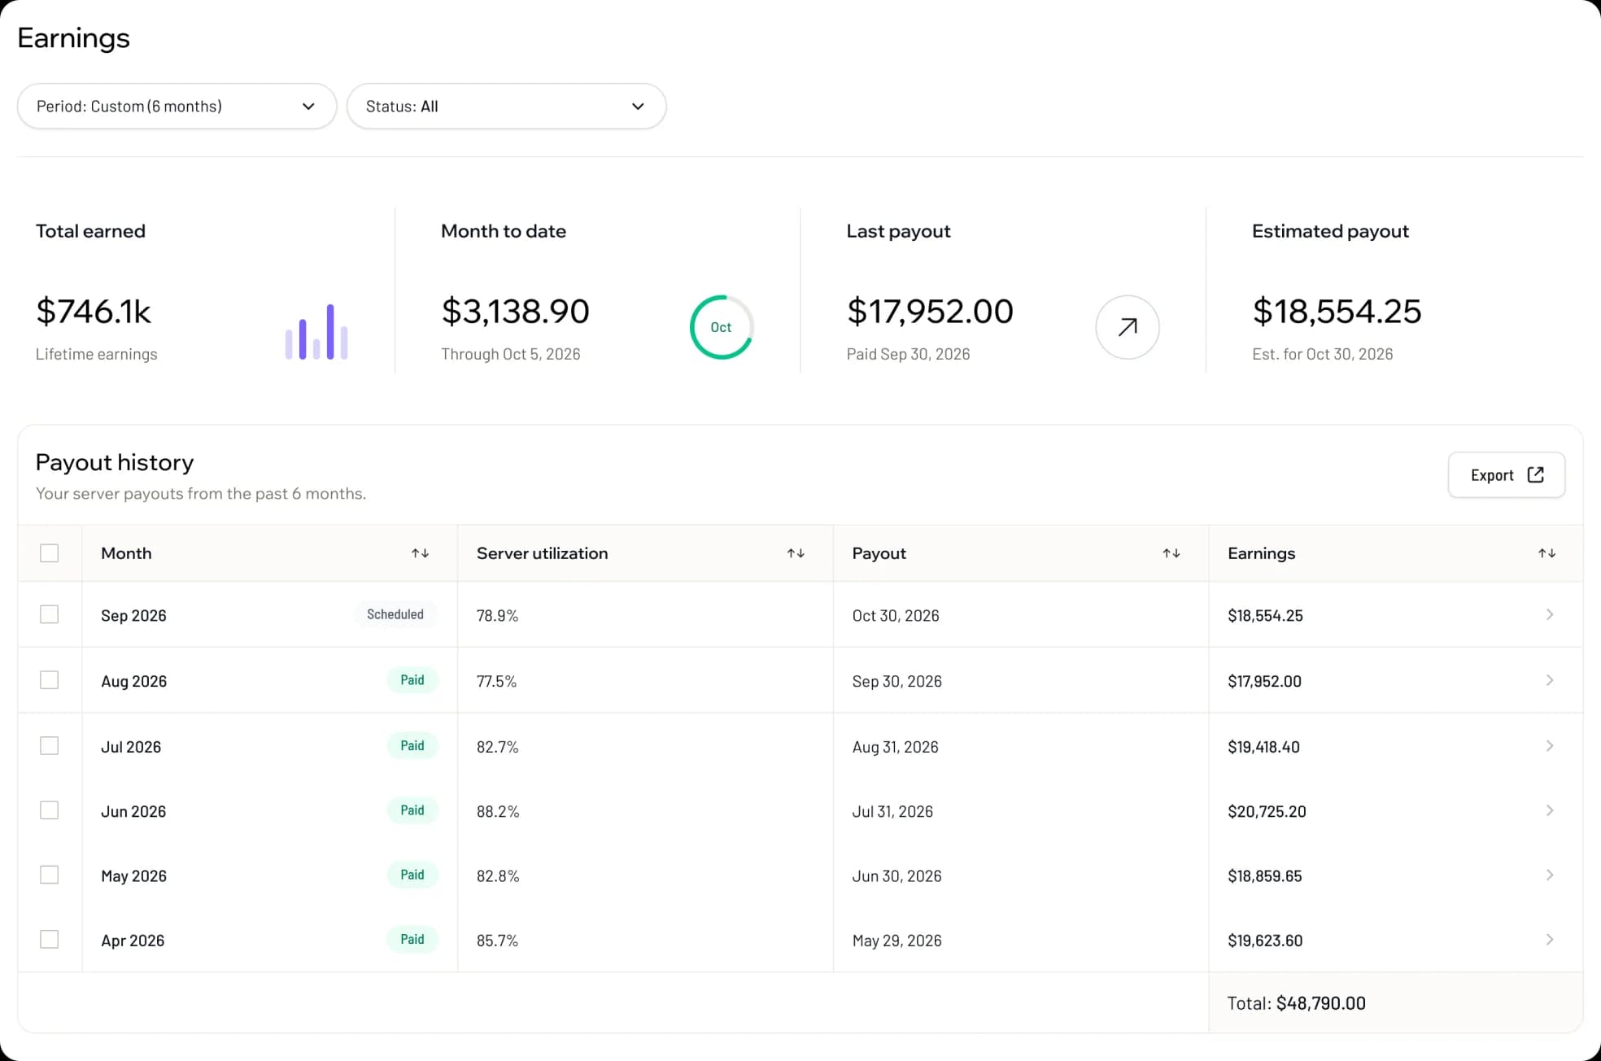Click the Oct progress ring
Viewport: 1601px width, 1061px height.
click(x=722, y=327)
